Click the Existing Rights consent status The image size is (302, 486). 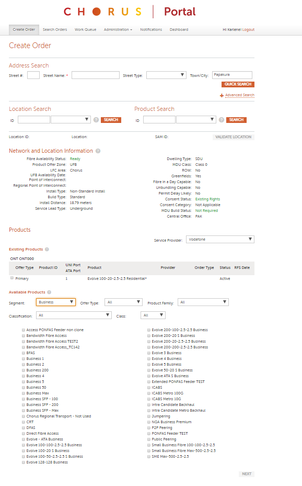(207, 199)
